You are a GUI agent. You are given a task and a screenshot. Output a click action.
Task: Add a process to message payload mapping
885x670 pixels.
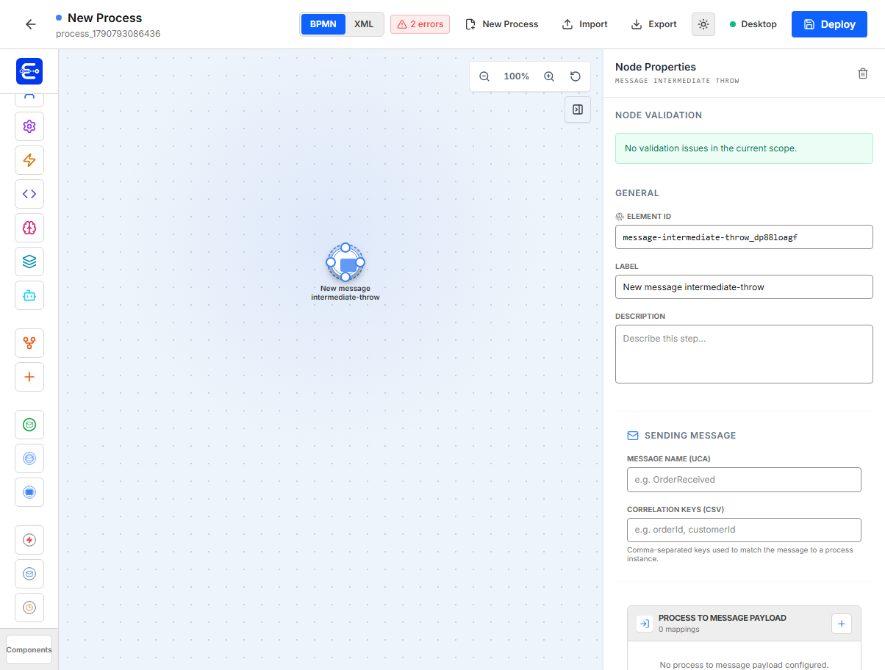(x=842, y=624)
